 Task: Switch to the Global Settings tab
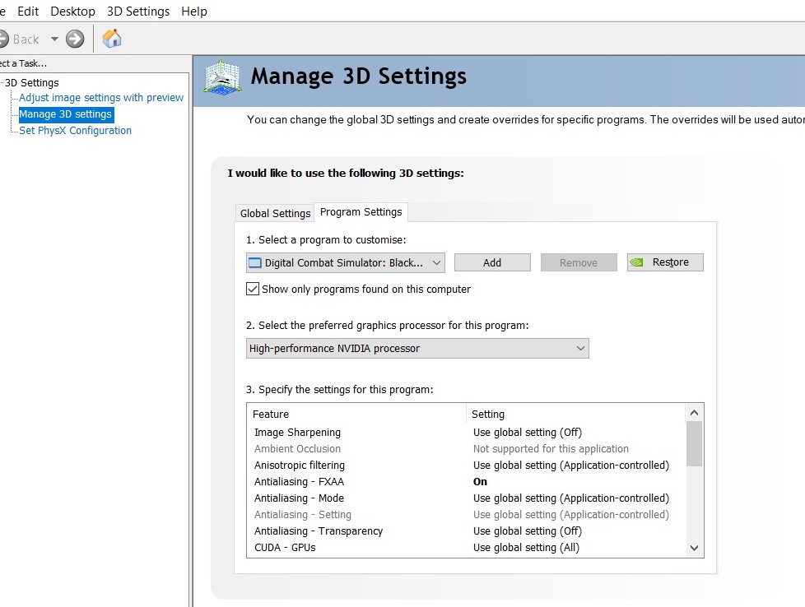tap(275, 214)
